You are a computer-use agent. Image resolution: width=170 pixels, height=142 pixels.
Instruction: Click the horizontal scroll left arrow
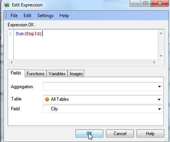click(11, 62)
